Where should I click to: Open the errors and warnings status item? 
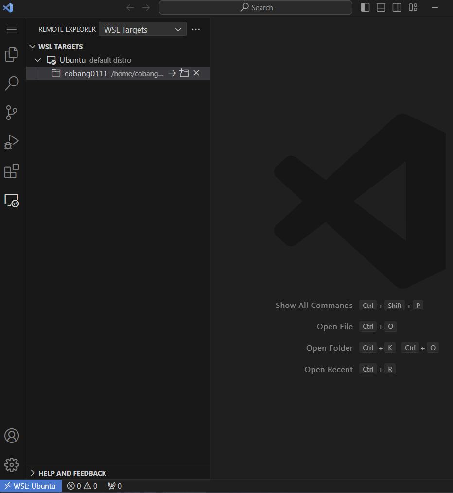(82, 486)
